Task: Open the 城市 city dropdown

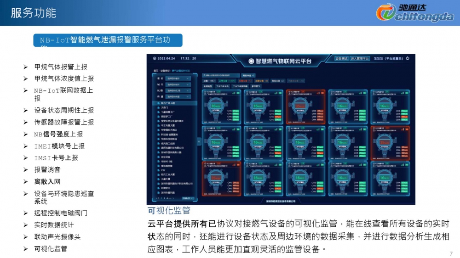Action: [178, 84]
